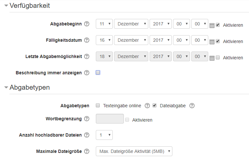Uncheck the Dateiabgabe checkbox
249x163 pixels.
click(x=154, y=106)
